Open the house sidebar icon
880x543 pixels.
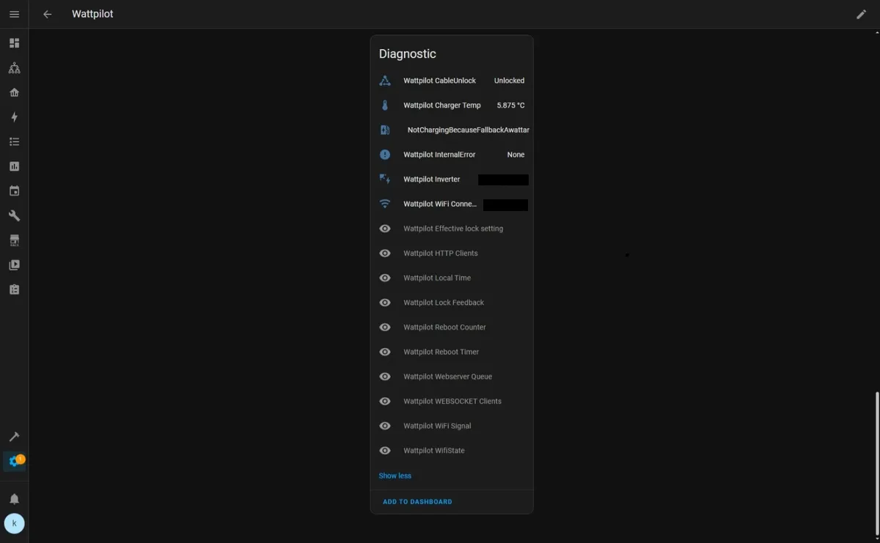pyautogui.click(x=14, y=92)
